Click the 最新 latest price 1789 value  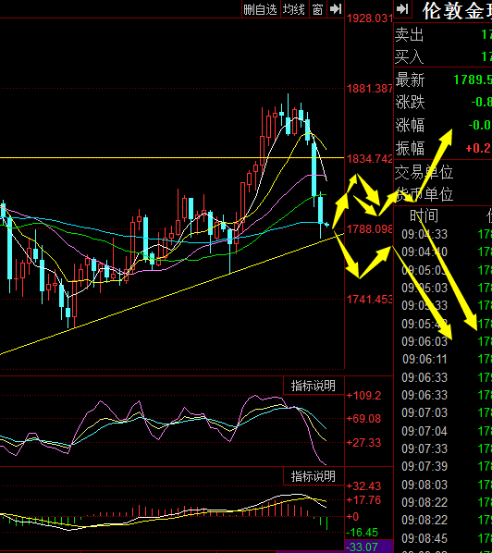[x=473, y=80]
